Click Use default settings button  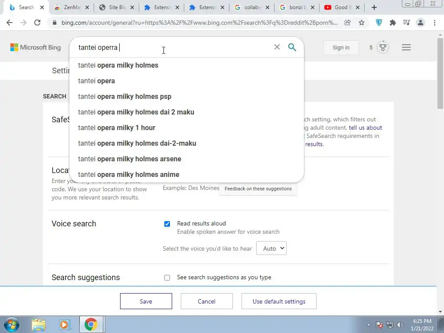pyautogui.click(x=279, y=301)
